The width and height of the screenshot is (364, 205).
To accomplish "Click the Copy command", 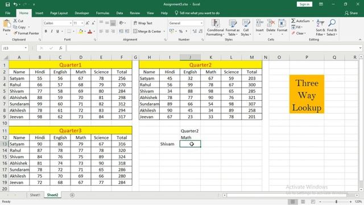I will pyautogui.click(x=20, y=27).
